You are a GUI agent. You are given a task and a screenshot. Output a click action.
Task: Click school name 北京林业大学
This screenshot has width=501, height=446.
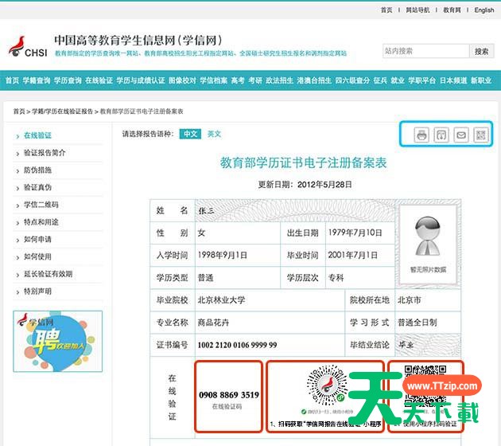tap(221, 299)
